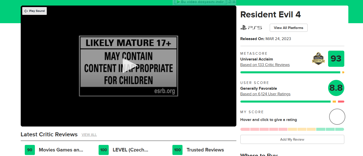Image resolution: width=363 pixels, height=156 pixels.
Task: Click the 'Universal Acclaim' label
Action: pos(257,59)
